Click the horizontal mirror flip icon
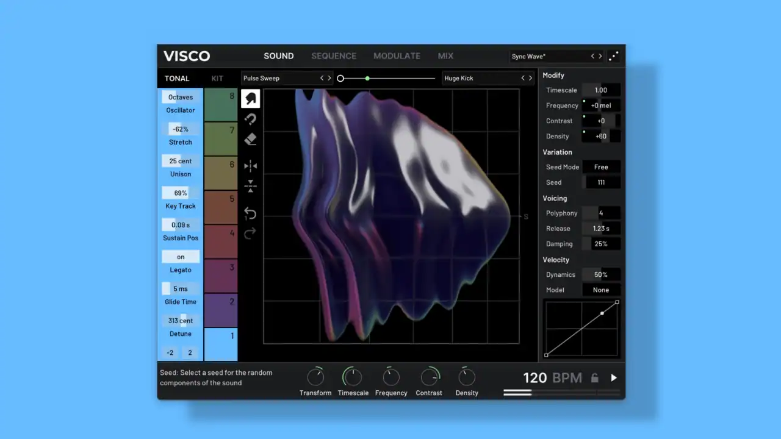781x439 pixels. (x=250, y=166)
